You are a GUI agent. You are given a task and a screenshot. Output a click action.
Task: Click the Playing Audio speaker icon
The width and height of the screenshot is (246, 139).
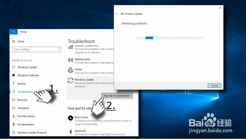(x=70, y=60)
